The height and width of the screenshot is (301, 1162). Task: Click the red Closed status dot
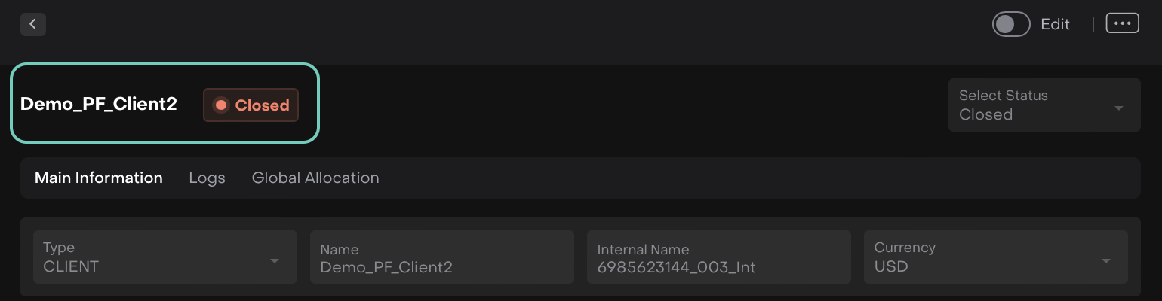221,105
